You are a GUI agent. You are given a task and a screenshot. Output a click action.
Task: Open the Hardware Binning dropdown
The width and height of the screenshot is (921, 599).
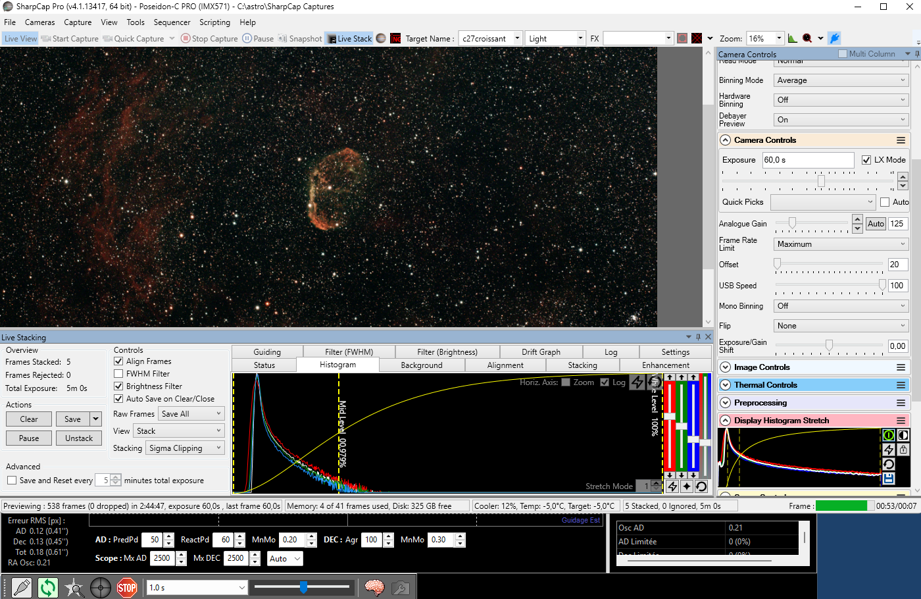pyautogui.click(x=841, y=100)
